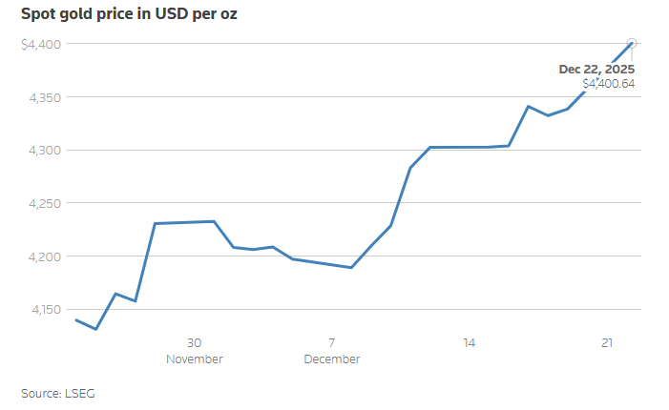Select the '14' date tick label

pyautogui.click(x=470, y=343)
